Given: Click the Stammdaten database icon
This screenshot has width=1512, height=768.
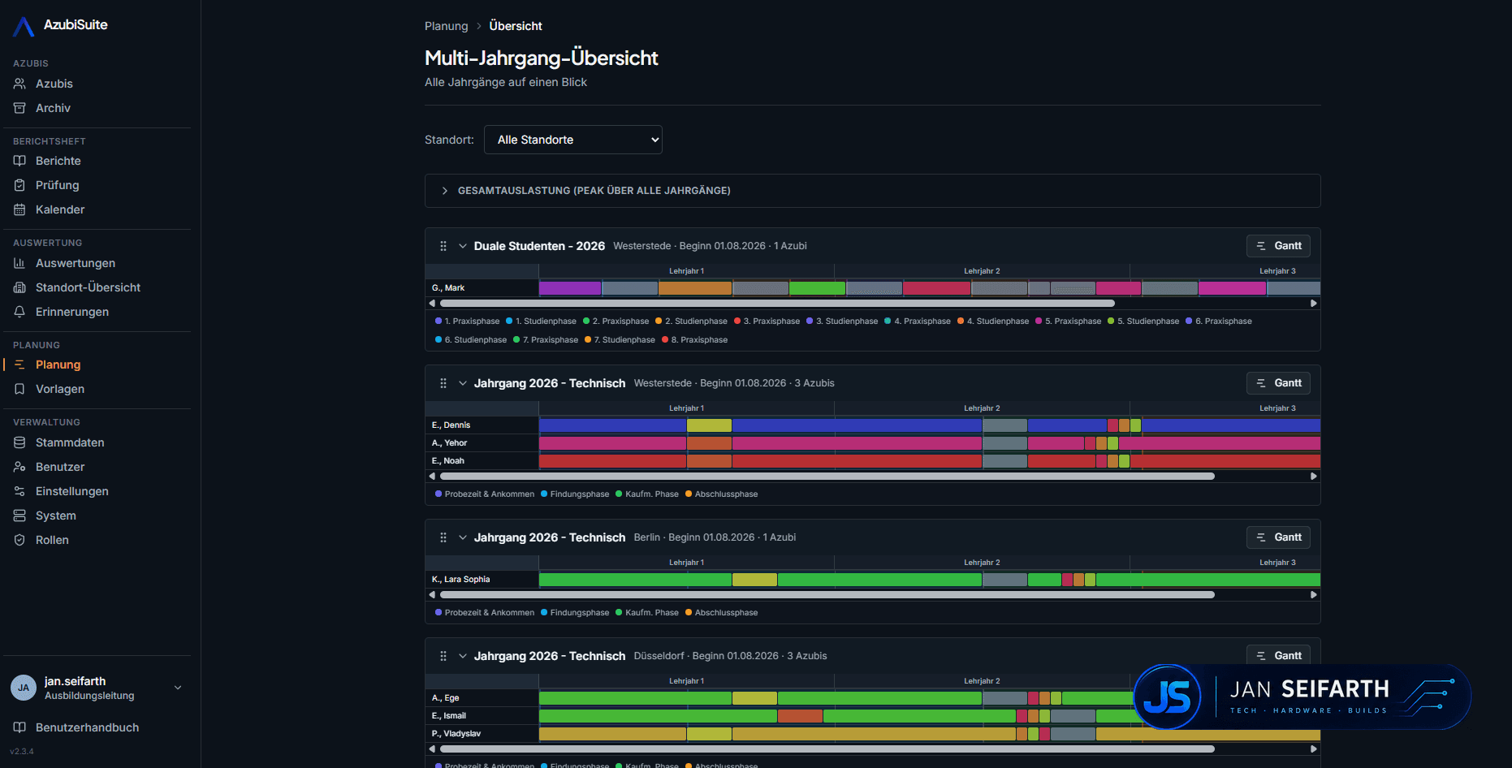Looking at the screenshot, I should point(19,442).
